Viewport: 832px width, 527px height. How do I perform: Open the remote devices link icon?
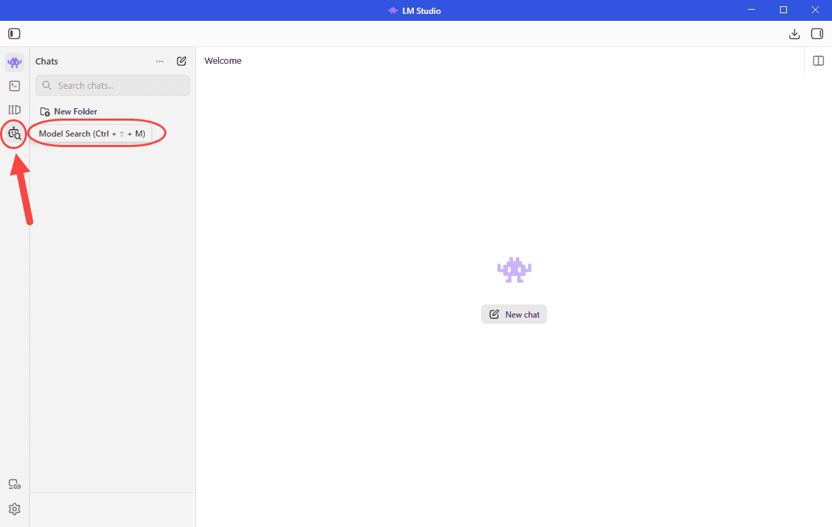tap(15, 485)
